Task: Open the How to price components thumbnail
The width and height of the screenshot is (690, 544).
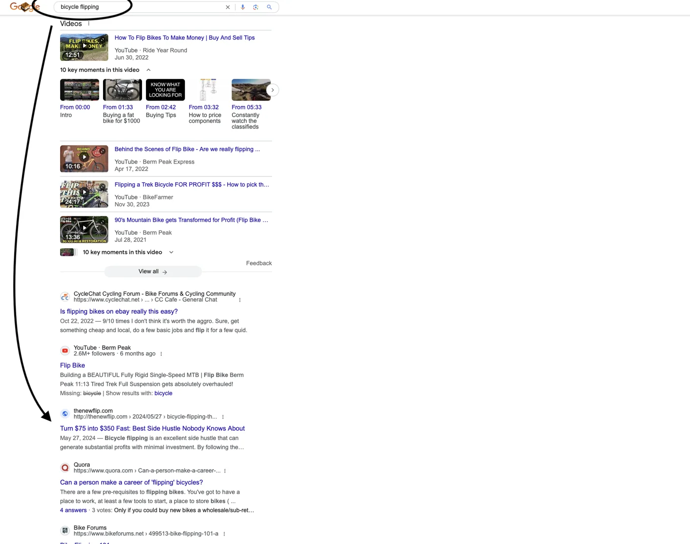Action: tap(208, 90)
